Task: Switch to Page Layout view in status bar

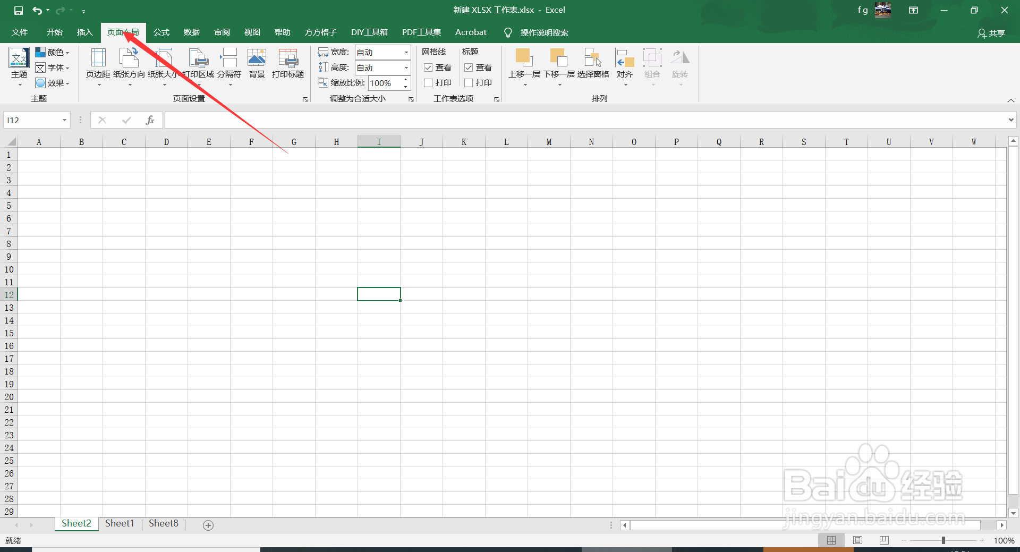Action: [x=857, y=540]
